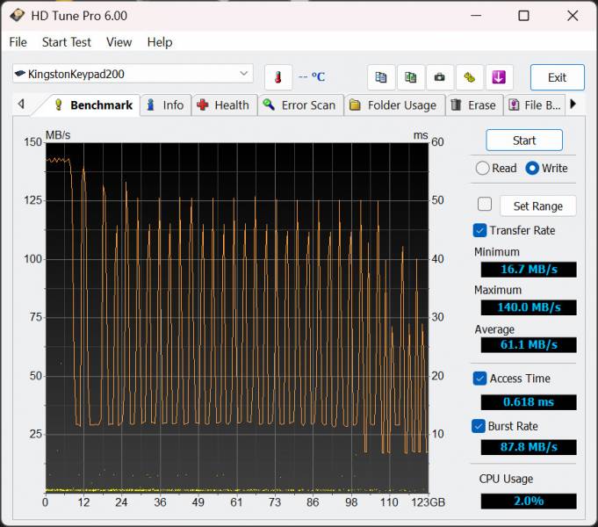Open the options wrench icon
The image size is (598, 527).
pyautogui.click(x=469, y=77)
